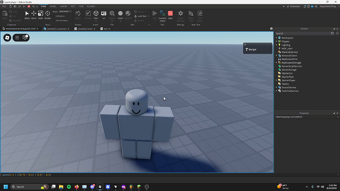
Task: Click the command bar print input
Action: (x=169, y=175)
